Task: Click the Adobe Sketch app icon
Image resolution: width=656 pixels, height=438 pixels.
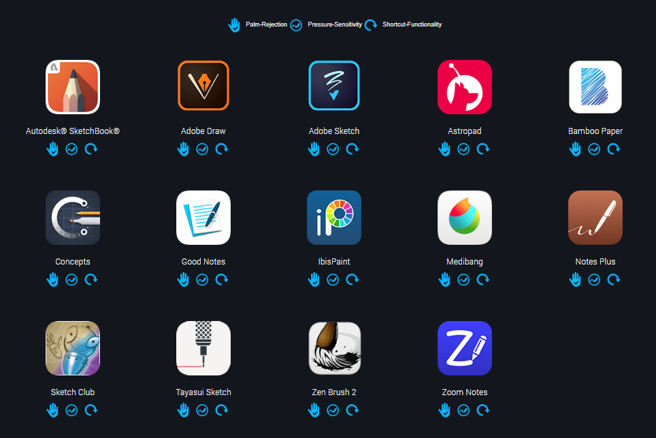Action: click(x=334, y=86)
